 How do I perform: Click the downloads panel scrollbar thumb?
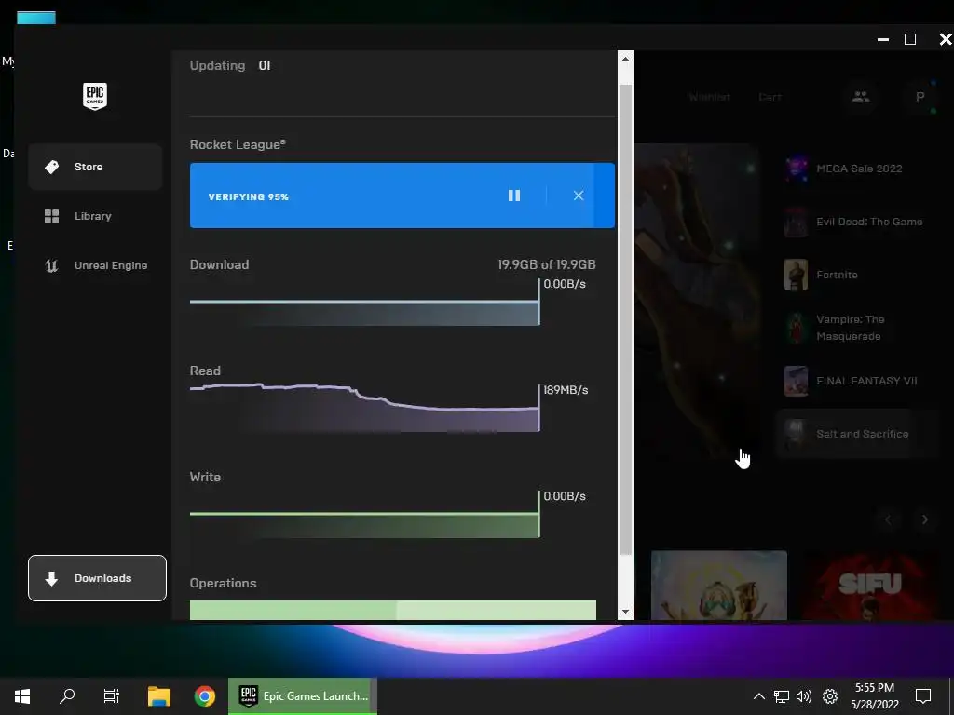(625, 319)
